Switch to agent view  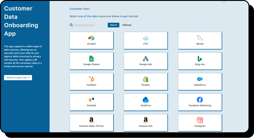tap(18, 78)
